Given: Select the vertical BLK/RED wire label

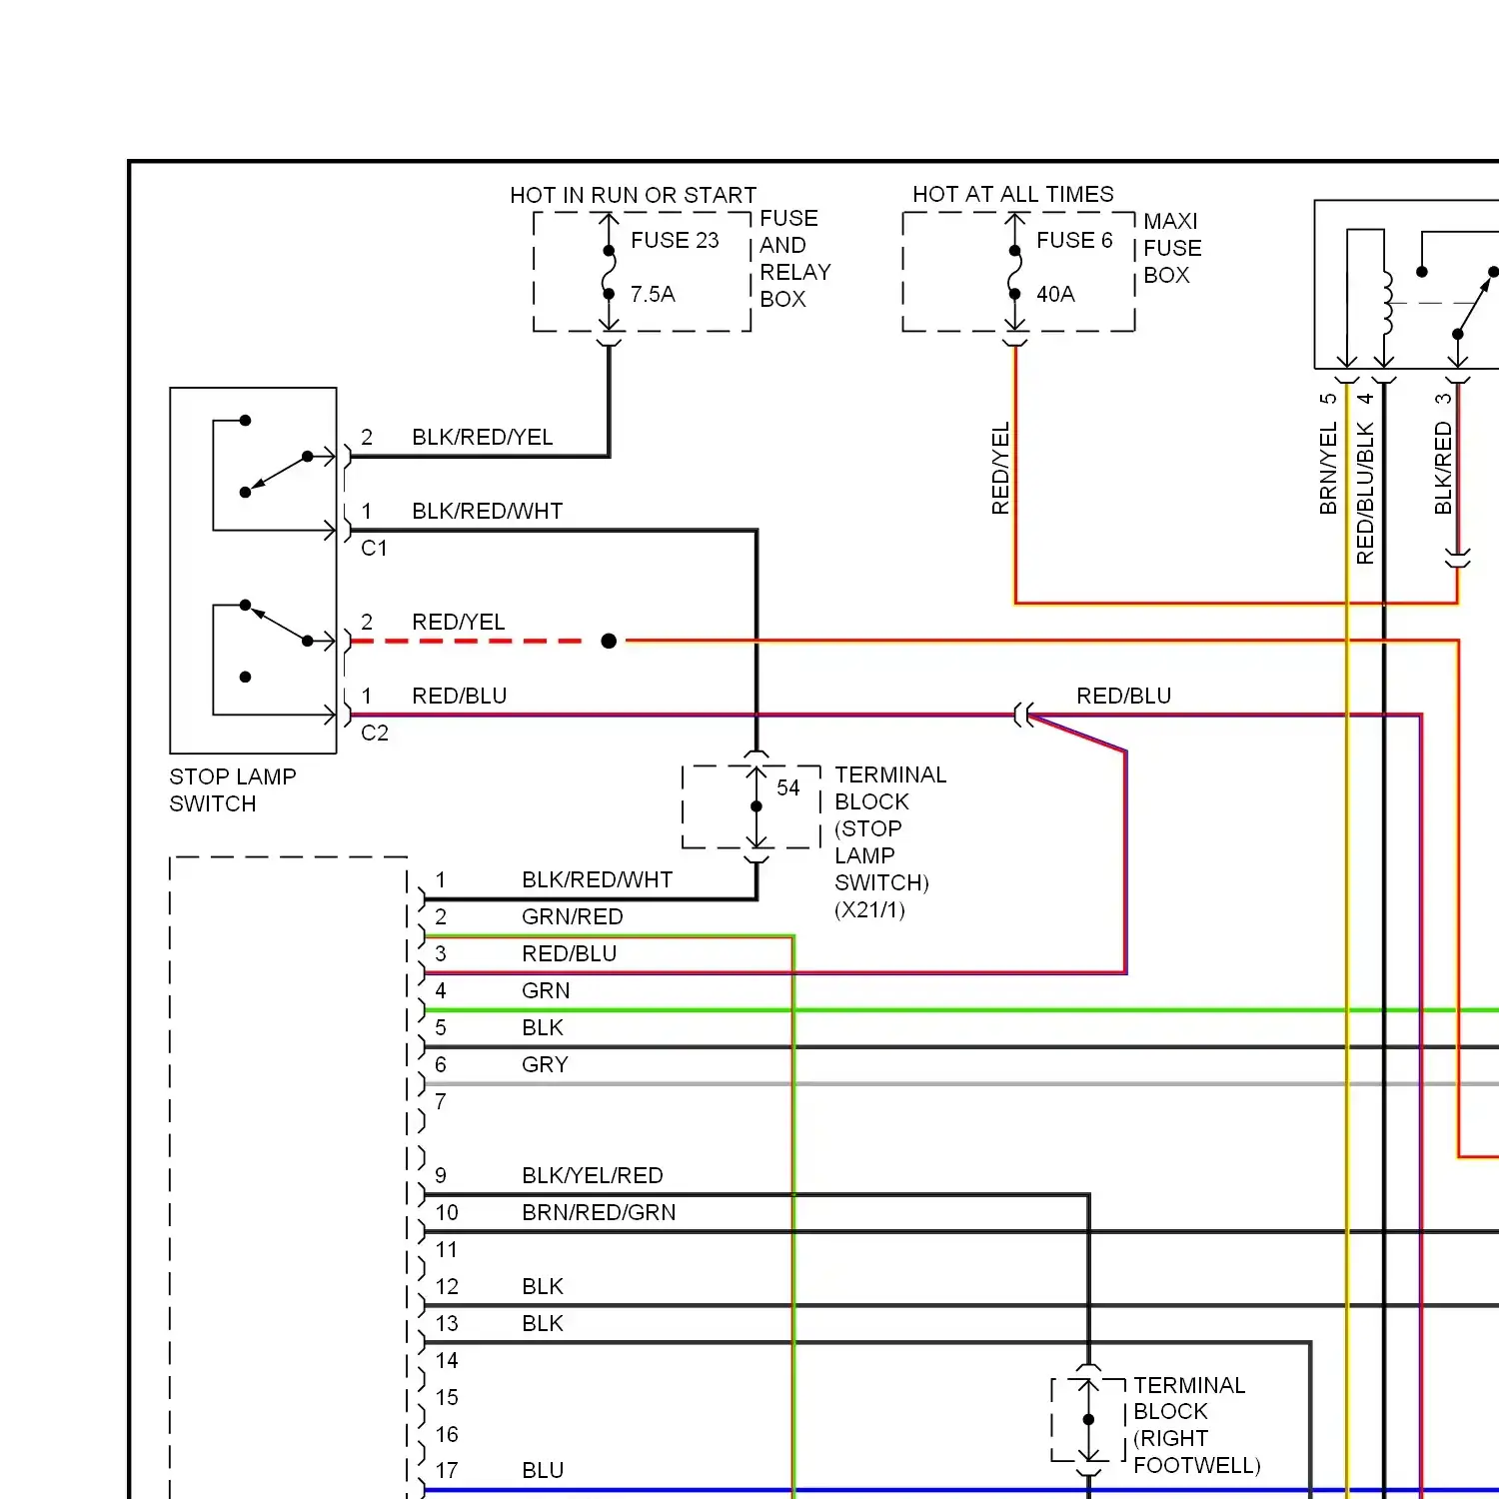Looking at the screenshot, I should [x=1443, y=469].
